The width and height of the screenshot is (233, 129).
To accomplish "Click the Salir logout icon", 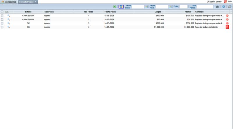I will coord(225,2).
